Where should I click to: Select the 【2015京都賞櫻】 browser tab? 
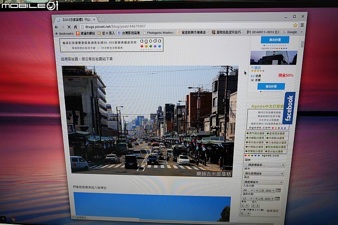point(76,20)
